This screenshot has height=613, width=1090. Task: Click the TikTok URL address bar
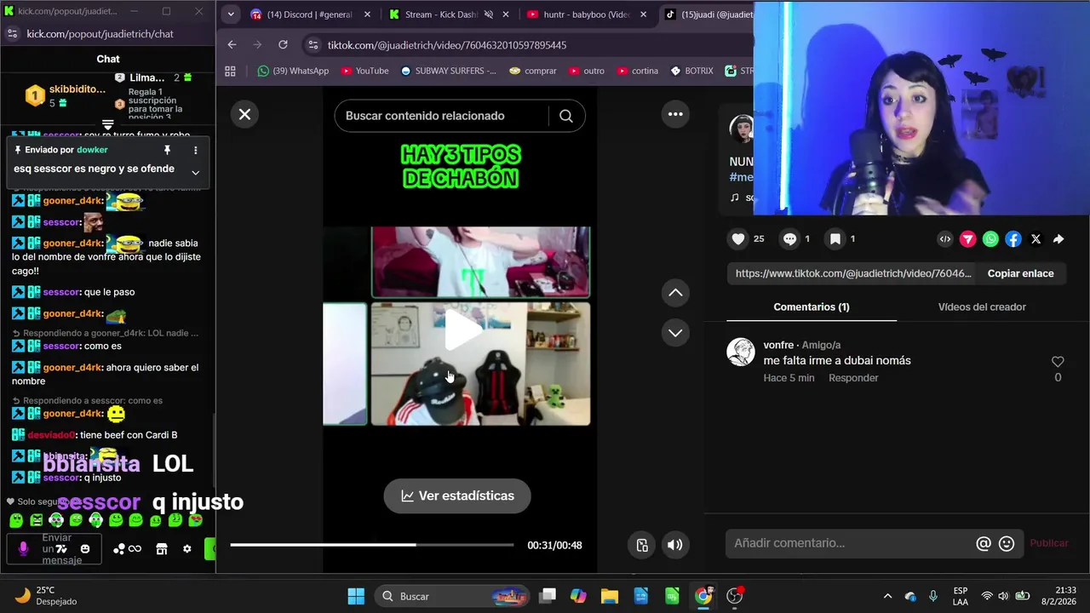click(x=528, y=44)
